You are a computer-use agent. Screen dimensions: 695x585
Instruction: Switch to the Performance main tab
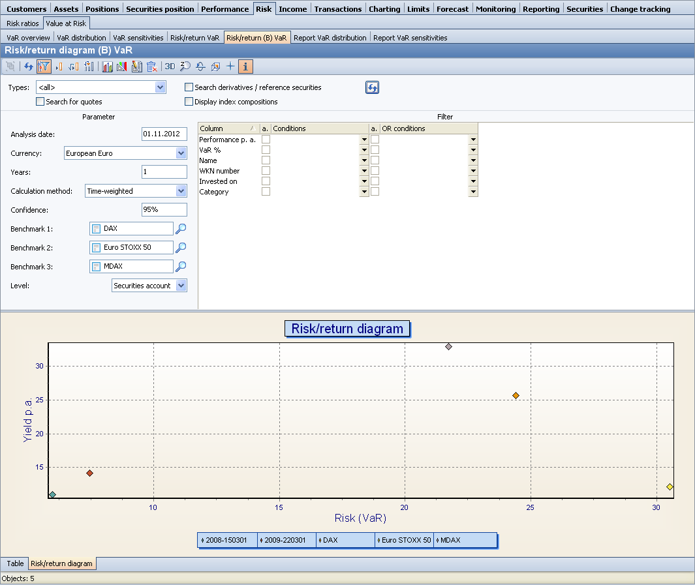(224, 9)
